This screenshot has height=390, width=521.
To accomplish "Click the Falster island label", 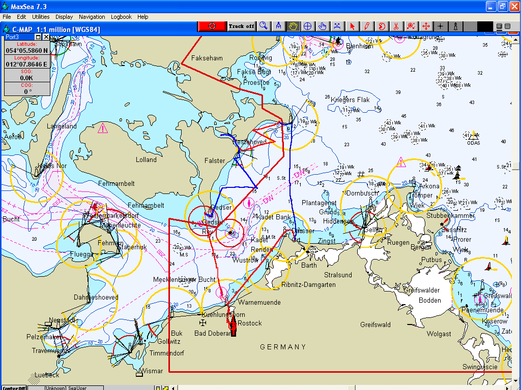I will click(215, 160).
